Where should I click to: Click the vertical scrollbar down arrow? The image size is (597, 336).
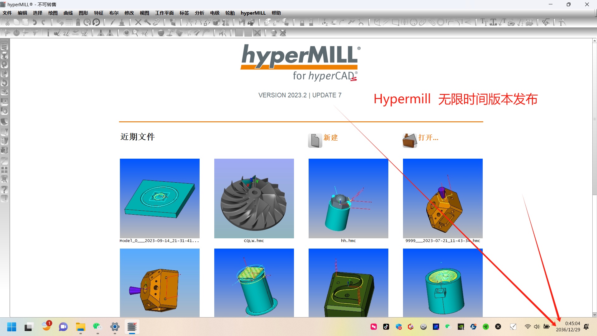point(594,315)
